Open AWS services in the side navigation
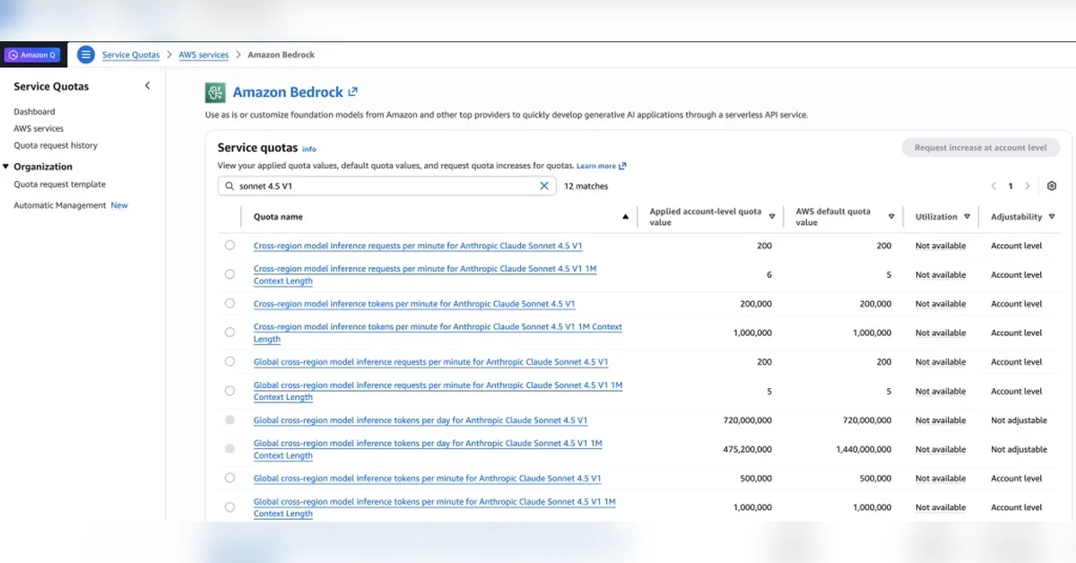This screenshot has height=563, width=1076. coord(39,128)
